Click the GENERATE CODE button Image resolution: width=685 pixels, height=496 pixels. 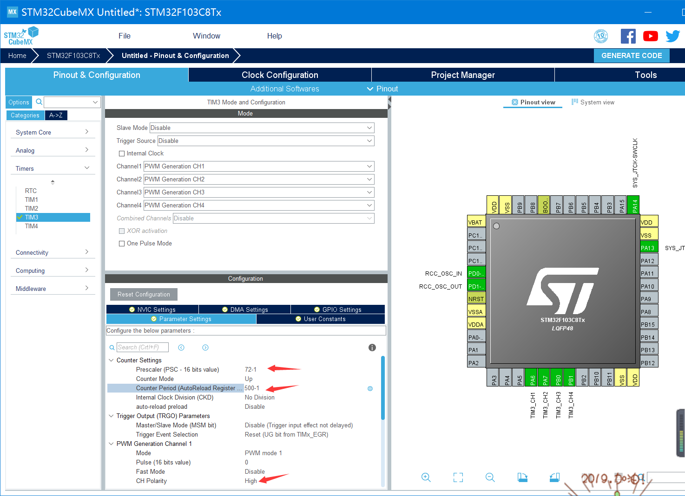[632, 55]
